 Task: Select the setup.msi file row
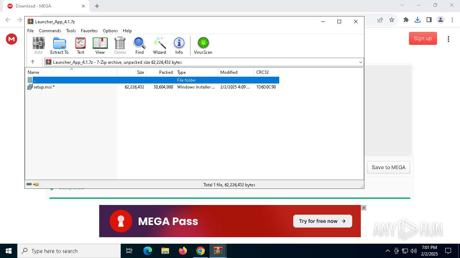pos(153,87)
